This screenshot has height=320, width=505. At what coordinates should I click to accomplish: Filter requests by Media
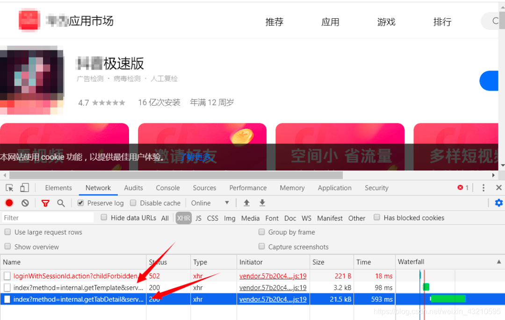click(x=250, y=218)
